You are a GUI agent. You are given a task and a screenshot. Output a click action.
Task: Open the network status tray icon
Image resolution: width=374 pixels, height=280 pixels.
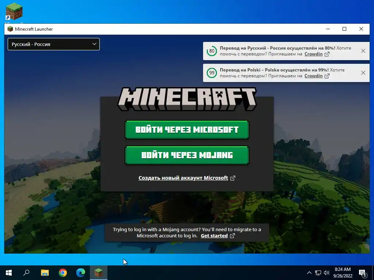click(318, 273)
